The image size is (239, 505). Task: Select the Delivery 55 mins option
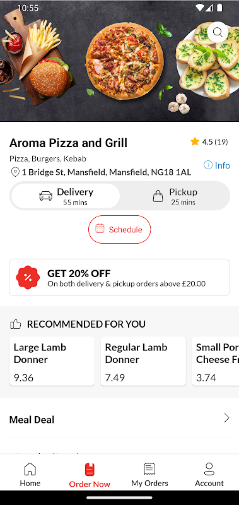click(66, 196)
